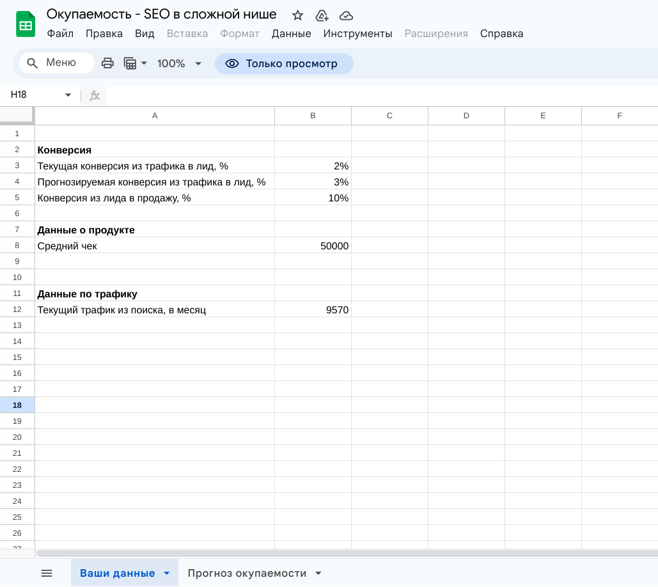Open the Справка menu

point(501,33)
